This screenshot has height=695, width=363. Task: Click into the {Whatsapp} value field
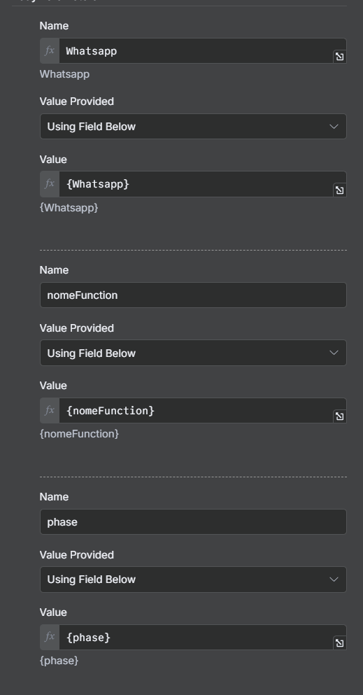tap(196, 184)
